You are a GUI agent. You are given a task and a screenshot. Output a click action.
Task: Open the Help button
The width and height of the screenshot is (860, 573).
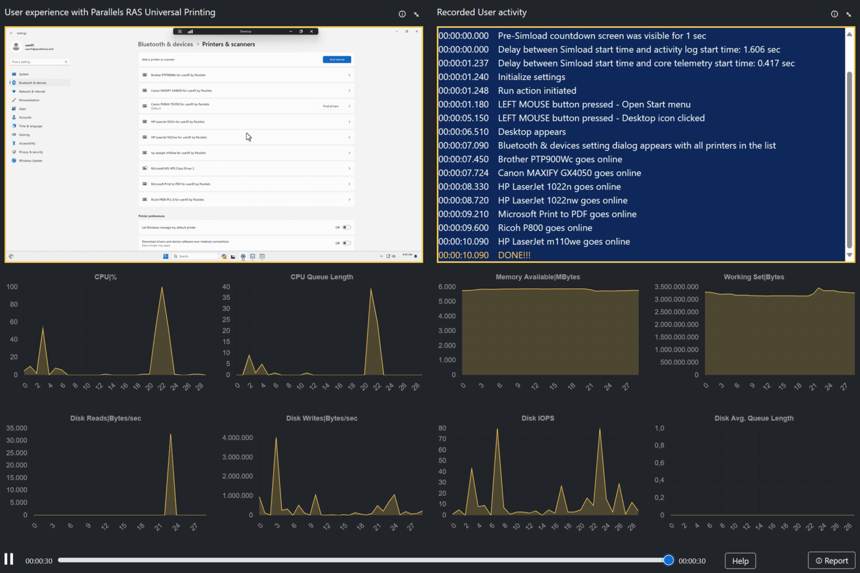[x=740, y=561]
